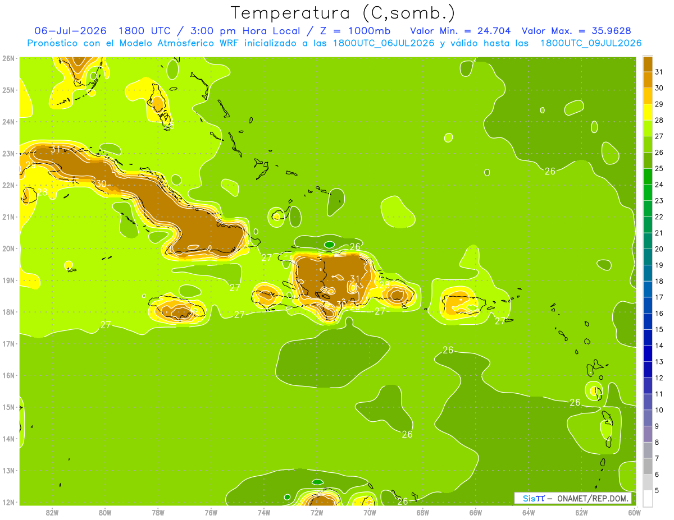This screenshot has height=520, width=674.
Task: Click the 20N latitude axis label
Action: [8, 249]
